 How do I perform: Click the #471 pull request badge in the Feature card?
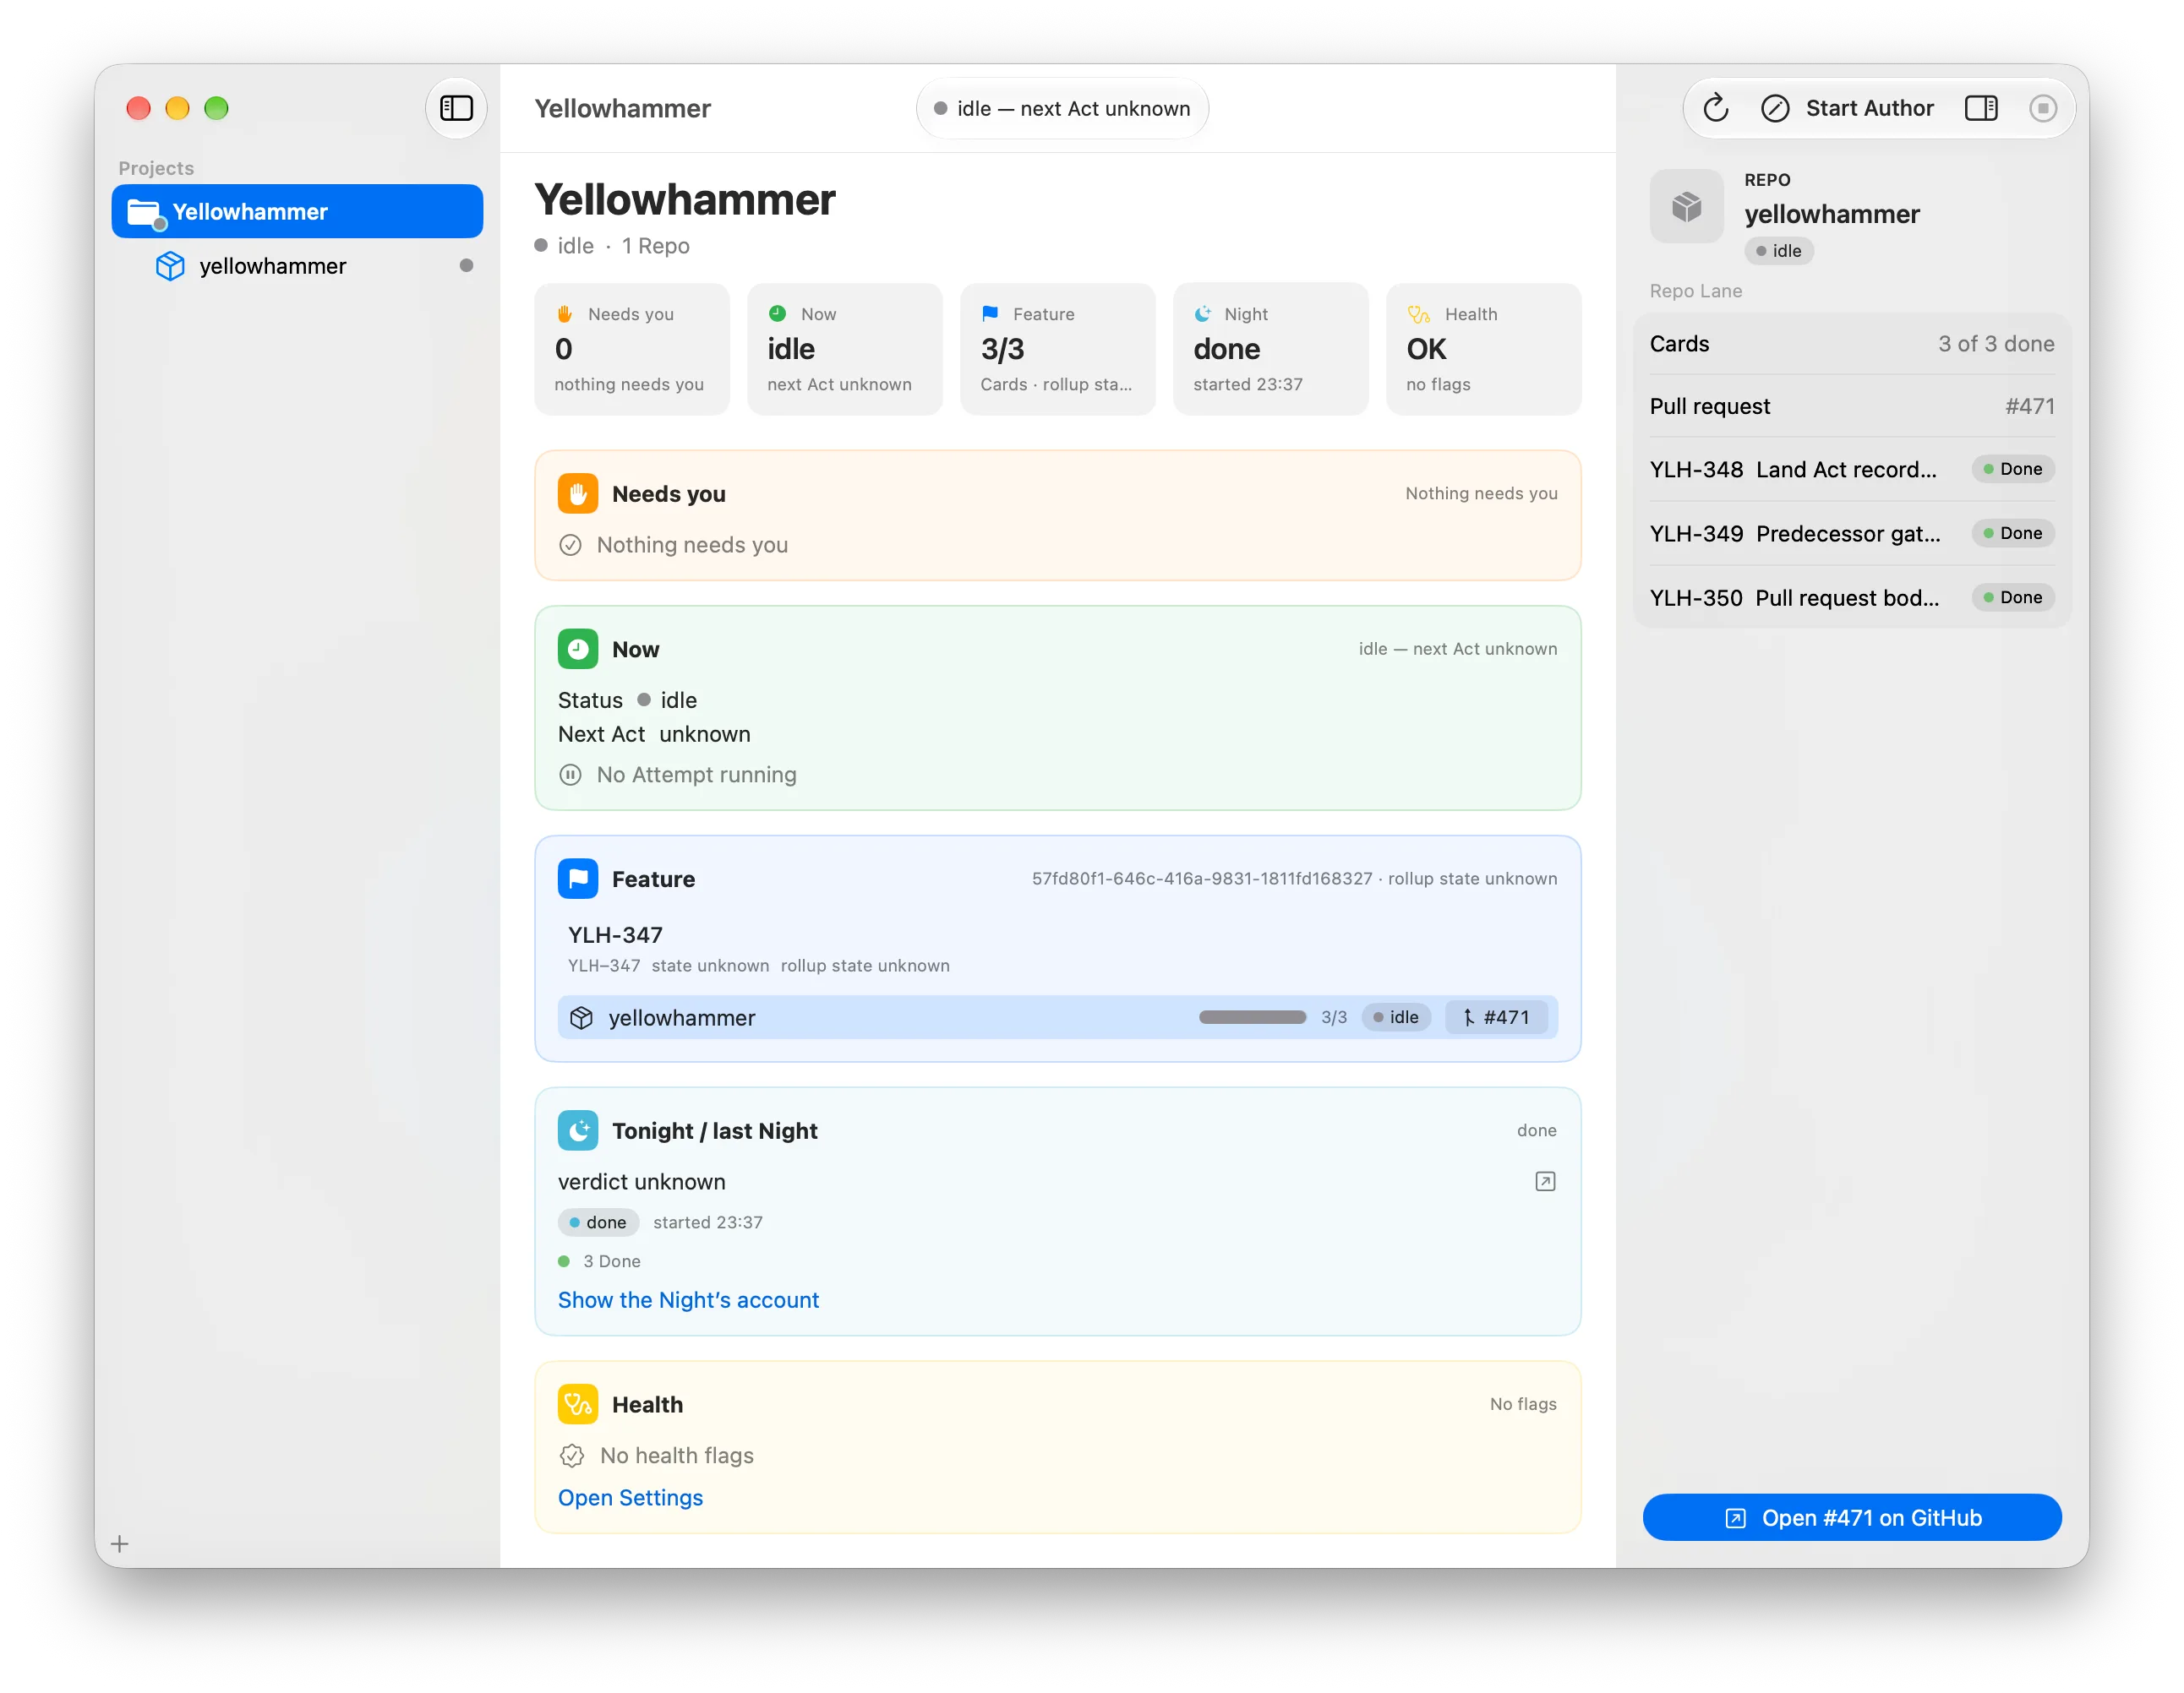(1496, 1017)
